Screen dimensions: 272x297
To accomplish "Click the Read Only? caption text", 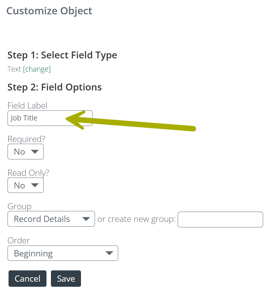I will click(x=28, y=173).
